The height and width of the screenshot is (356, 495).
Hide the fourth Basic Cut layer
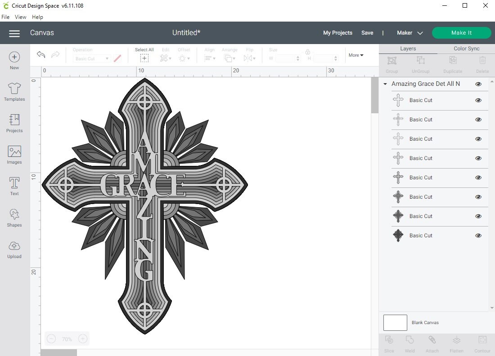coord(478,158)
